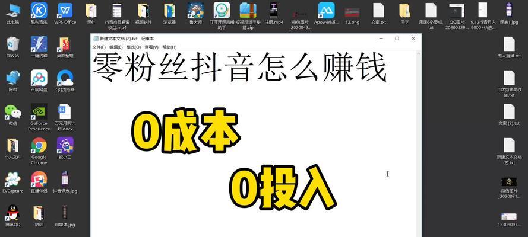The width and height of the screenshot is (528, 237).
Task: Select 新建文本文档 (2).txt on the desktop
Action: pyautogui.click(x=509, y=151)
